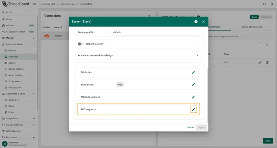Viewport: 277px width, 148px height.
Task: Expand the Report strategy panel
Action: 197,44
